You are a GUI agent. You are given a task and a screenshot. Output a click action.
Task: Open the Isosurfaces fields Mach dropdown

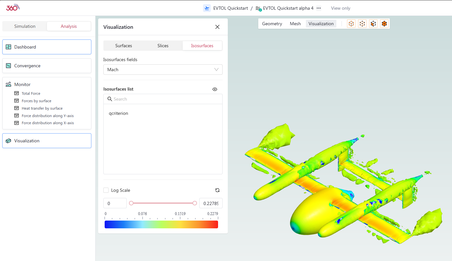point(163,70)
